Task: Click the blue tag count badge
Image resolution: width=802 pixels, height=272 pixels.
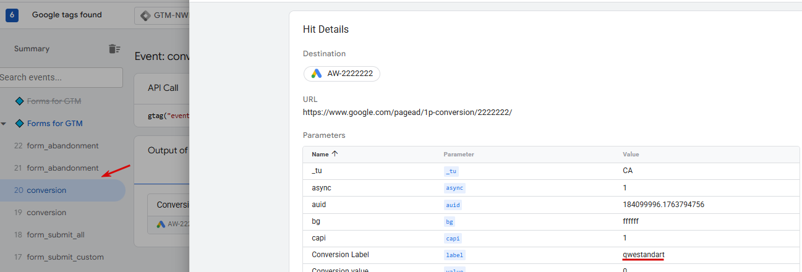Action: tap(12, 15)
